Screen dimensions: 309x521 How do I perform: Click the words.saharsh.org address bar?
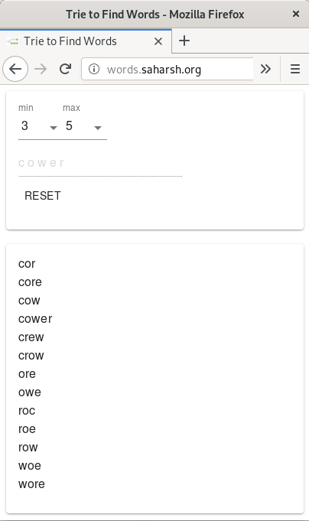(x=168, y=69)
